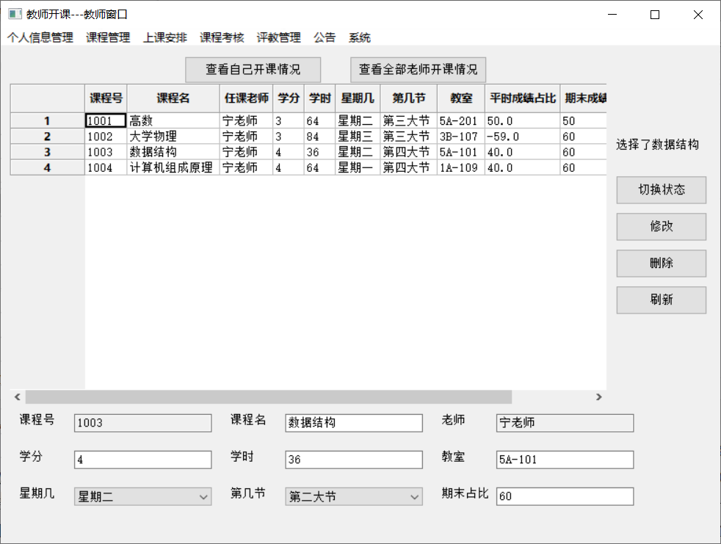721x544 pixels.
Task: Select row header 1 in table
Action: 48,121
